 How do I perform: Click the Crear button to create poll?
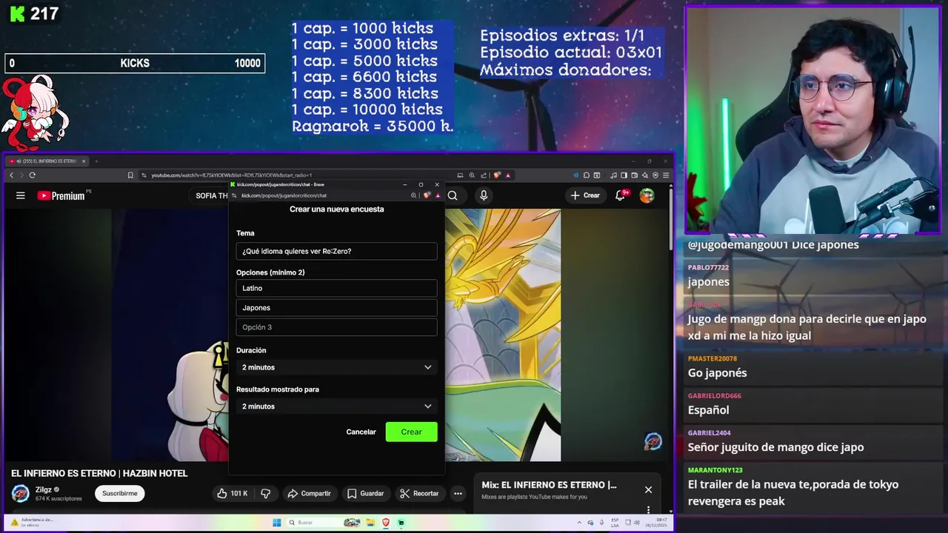(411, 432)
